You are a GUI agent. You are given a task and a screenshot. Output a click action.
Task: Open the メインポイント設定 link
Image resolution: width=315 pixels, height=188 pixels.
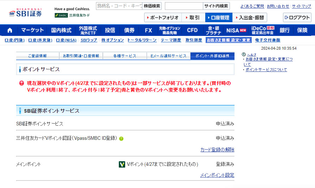[x=217, y=175]
